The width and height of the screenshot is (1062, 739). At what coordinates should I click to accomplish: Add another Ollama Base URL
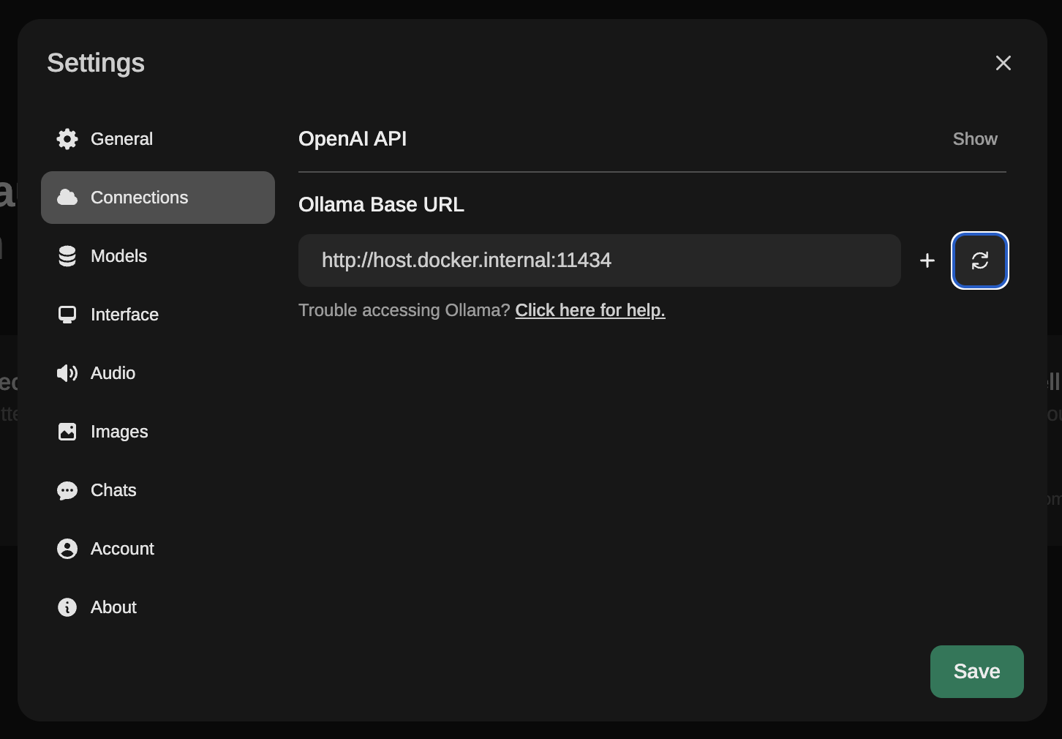pos(927,260)
